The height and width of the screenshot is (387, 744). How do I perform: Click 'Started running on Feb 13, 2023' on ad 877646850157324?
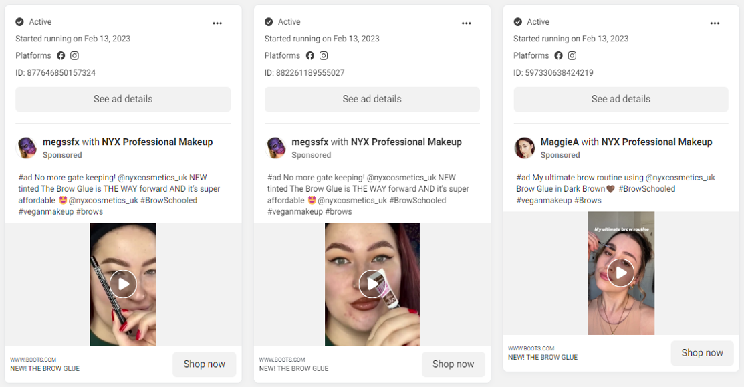[73, 39]
